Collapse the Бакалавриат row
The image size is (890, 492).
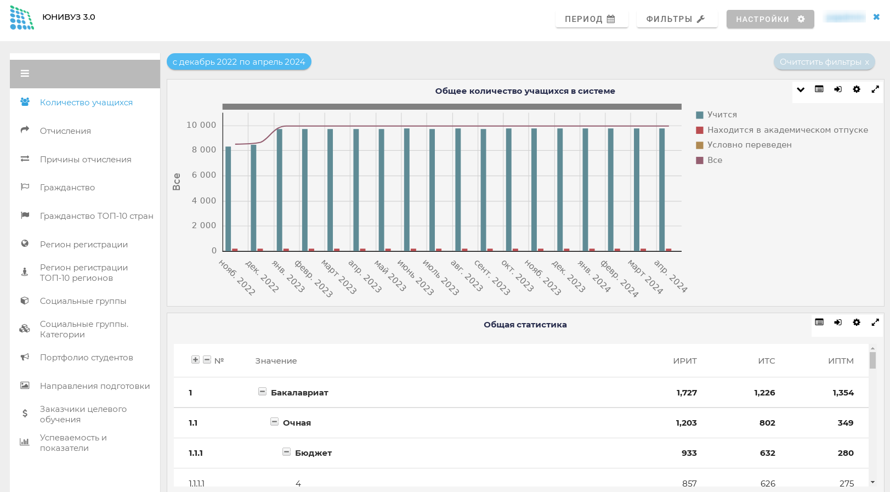click(x=262, y=392)
